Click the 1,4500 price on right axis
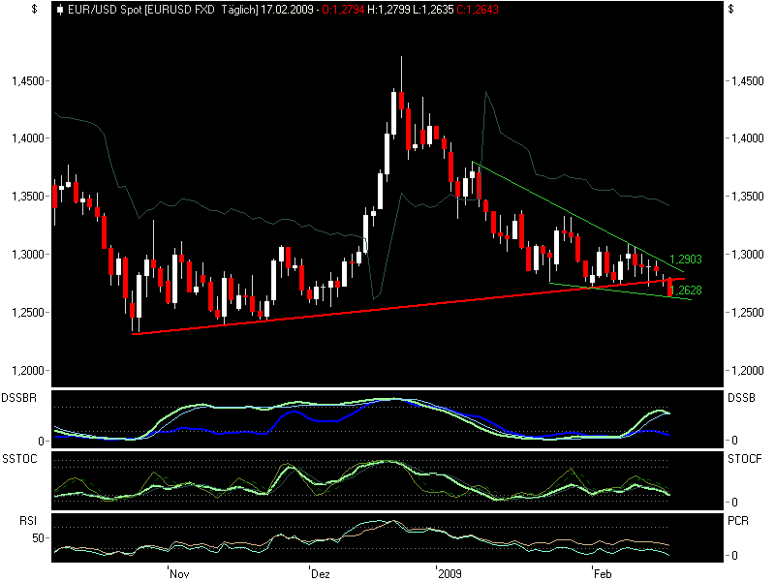The height and width of the screenshot is (581, 775). click(748, 81)
